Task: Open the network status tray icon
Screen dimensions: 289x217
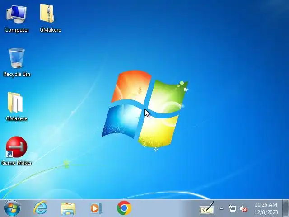Action: [x=232, y=208]
